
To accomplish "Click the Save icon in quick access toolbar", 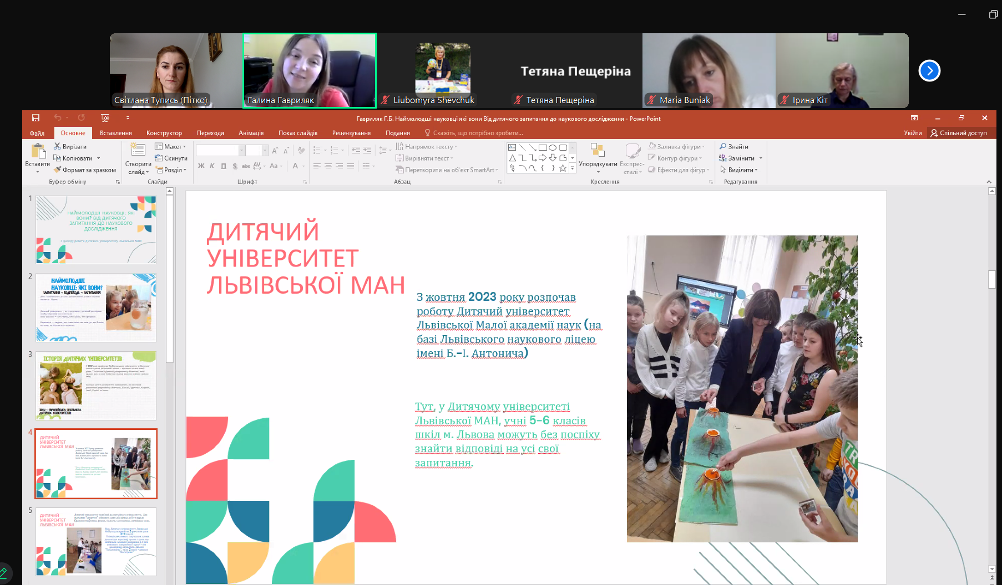I will (x=36, y=118).
